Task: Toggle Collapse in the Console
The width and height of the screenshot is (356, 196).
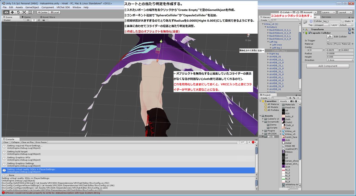Action: click(x=15, y=142)
